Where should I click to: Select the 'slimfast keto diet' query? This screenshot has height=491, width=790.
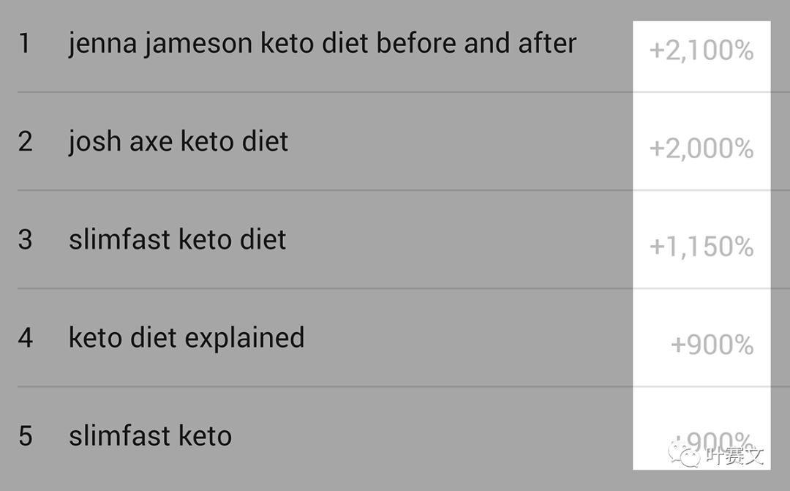click(177, 239)
